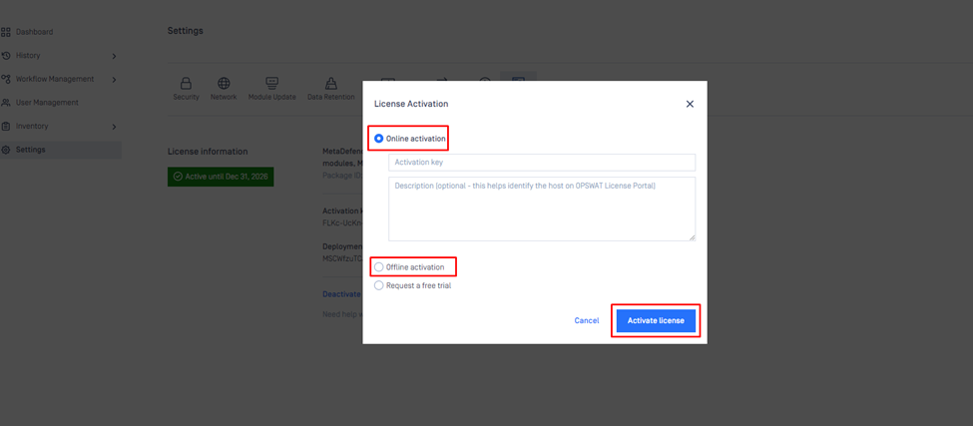This screenshot has width=973, height=426.
Task: Open Dashboard from the sidebar
Action: tap(34, 32)
